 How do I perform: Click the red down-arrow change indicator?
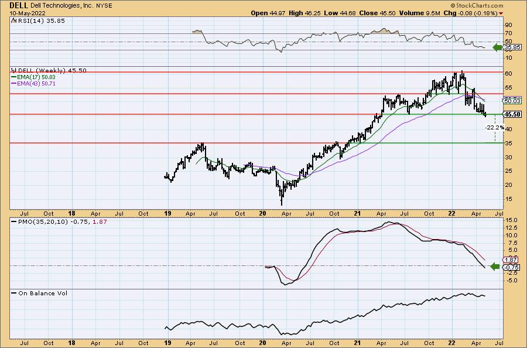point(501,13)
